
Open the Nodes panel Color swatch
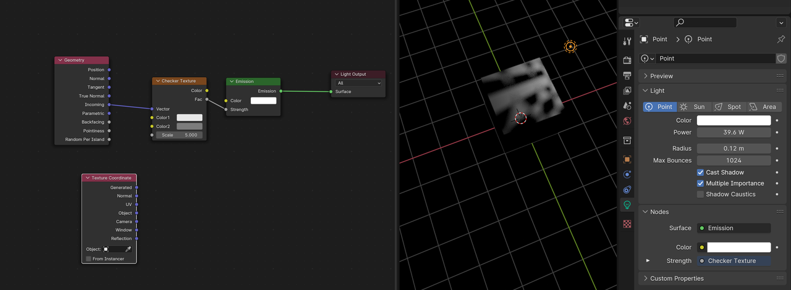[738, 247]
